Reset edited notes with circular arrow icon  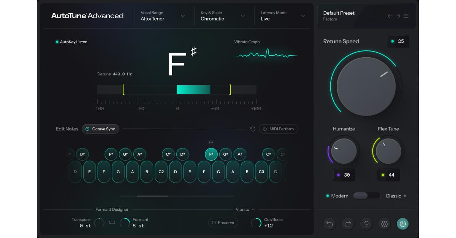(252, 129)
